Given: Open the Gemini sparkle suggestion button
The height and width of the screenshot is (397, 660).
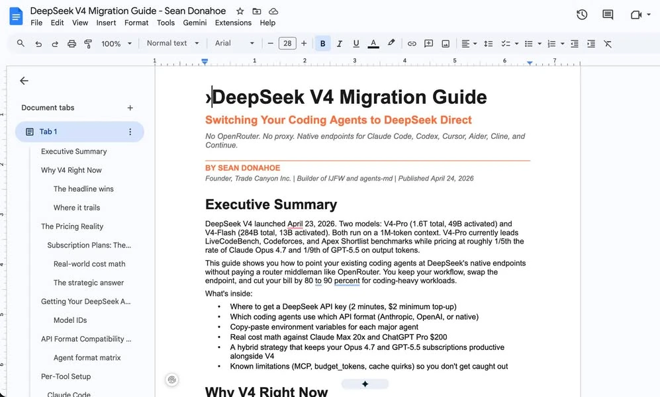Looking at the screenshot, I should tap(365, 384).
